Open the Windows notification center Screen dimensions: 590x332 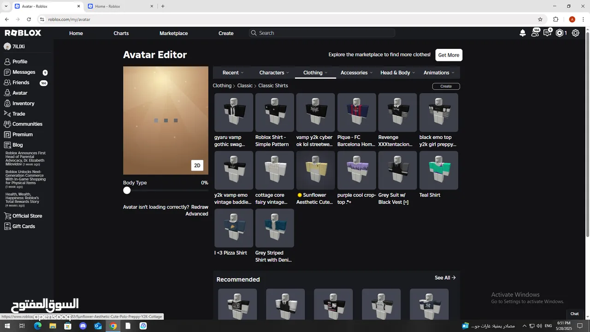tap(580, 326)
